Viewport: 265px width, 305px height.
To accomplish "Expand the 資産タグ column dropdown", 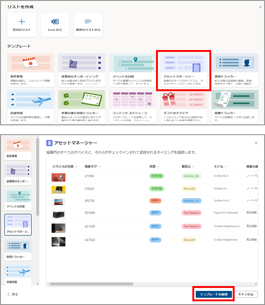I will [x=99, y=166].
